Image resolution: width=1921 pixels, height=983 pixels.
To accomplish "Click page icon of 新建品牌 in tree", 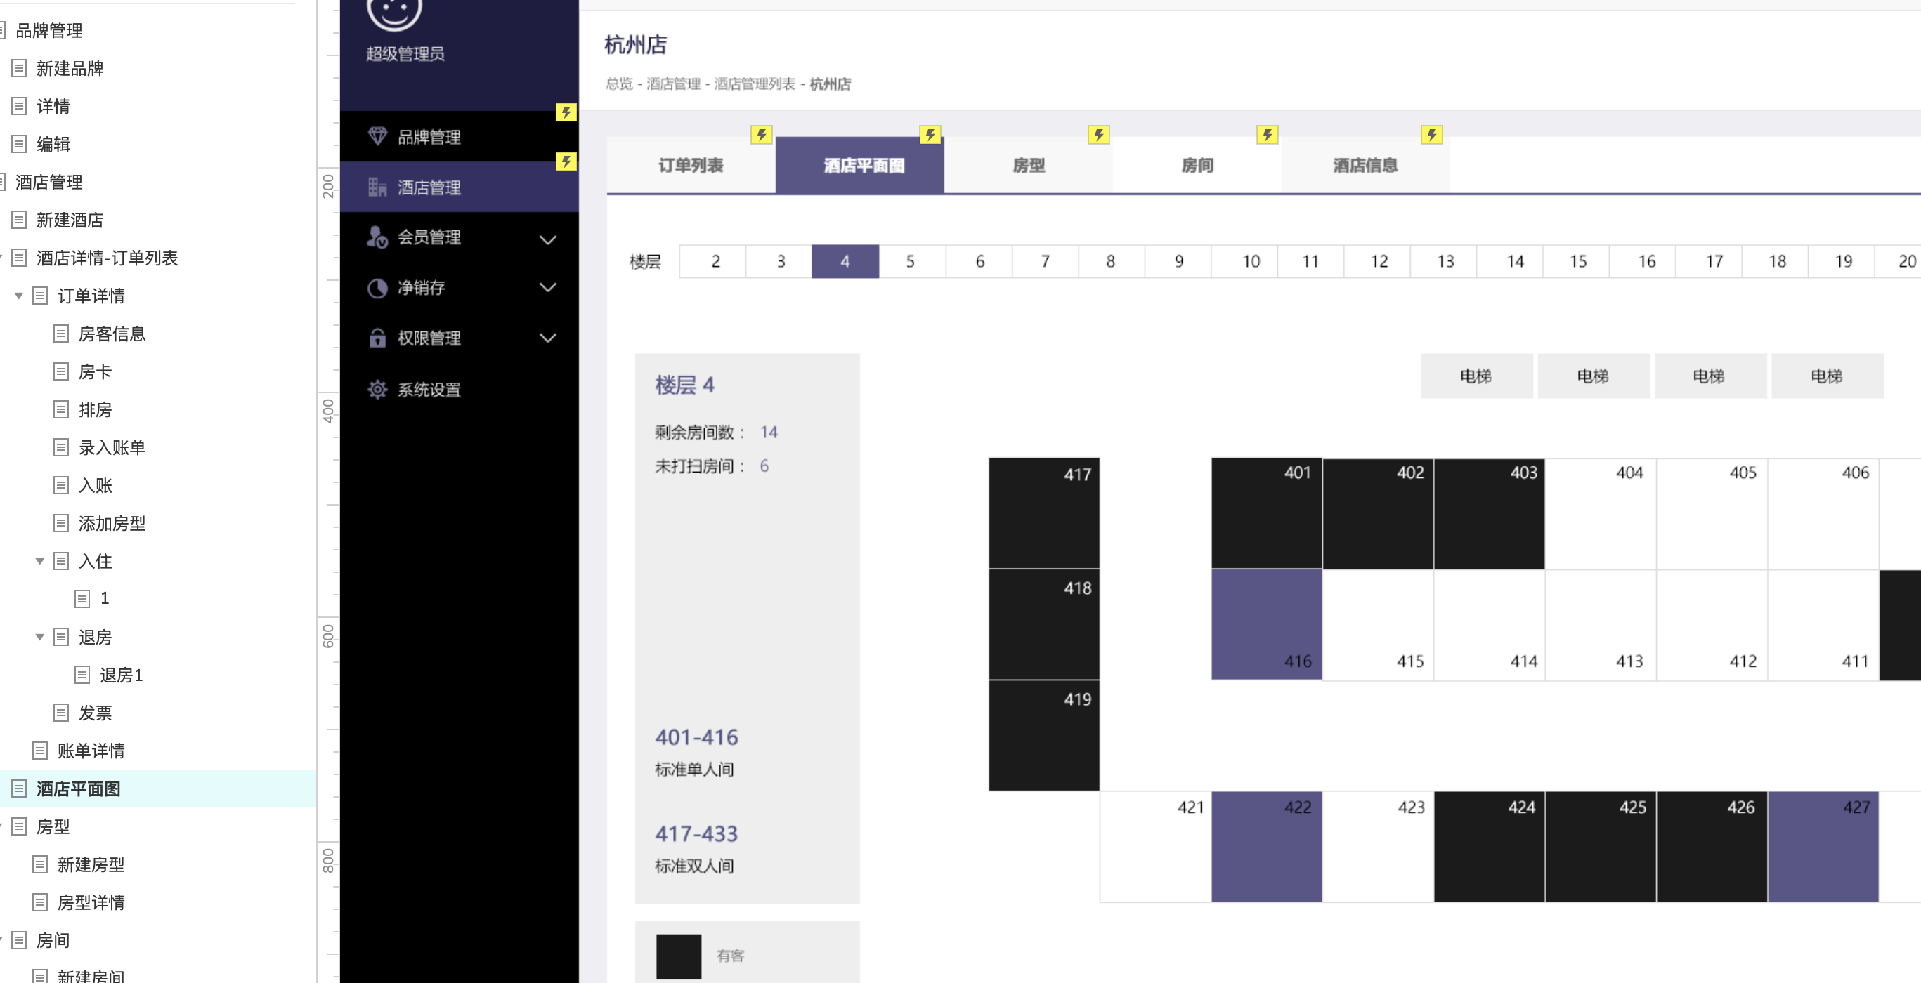I will tap(20, 68).
